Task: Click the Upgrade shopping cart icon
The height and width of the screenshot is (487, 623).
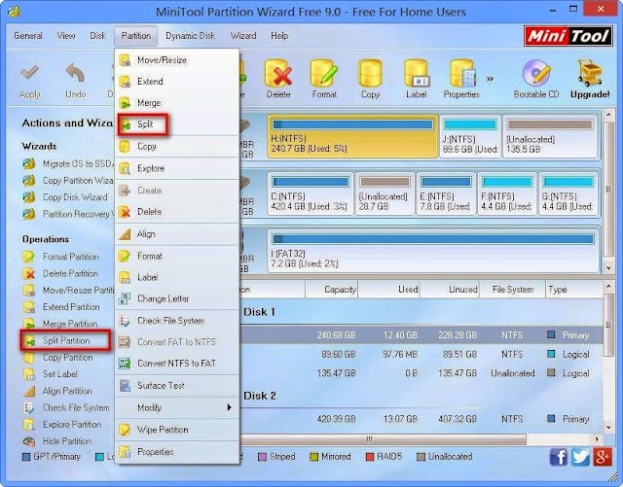Action: coord(590,74)
